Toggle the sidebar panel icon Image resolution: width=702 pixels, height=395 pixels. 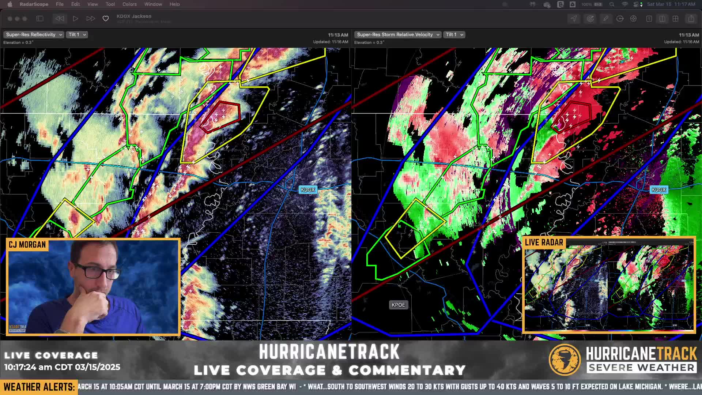(40, 19)
